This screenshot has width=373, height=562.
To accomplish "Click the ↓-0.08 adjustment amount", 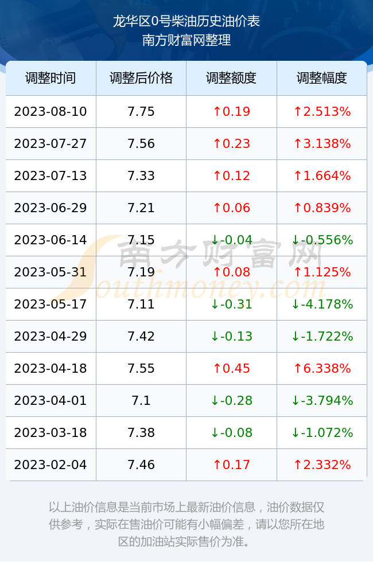I will pos(231,432).
